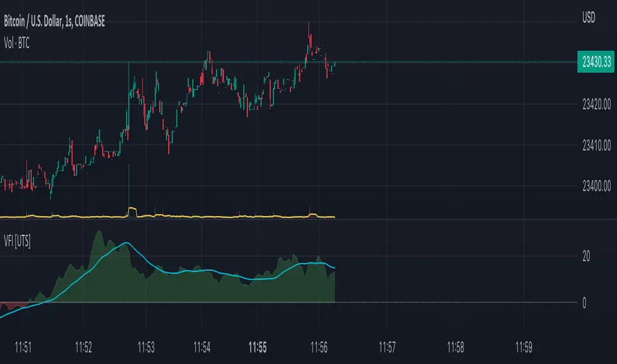
Task: Click the Bitcoin / U.S. Dollar chart title
Action: point(54,21)
